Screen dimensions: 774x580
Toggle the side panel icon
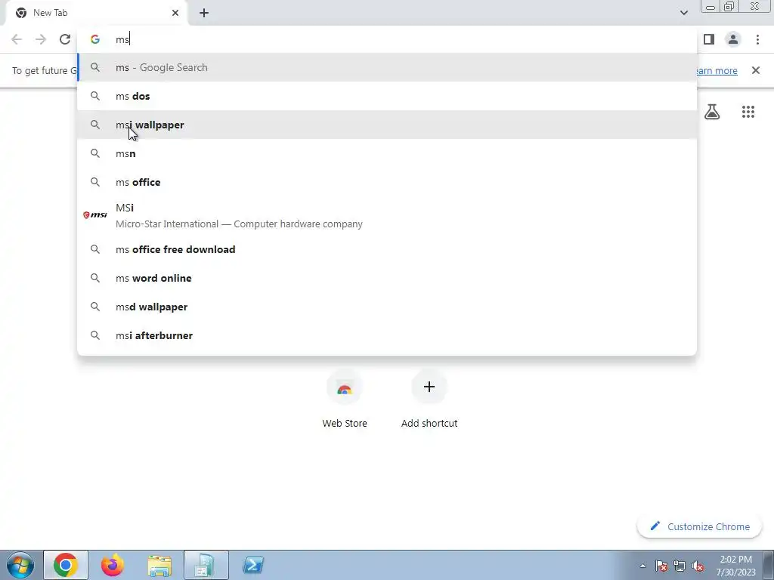point(709,39)
